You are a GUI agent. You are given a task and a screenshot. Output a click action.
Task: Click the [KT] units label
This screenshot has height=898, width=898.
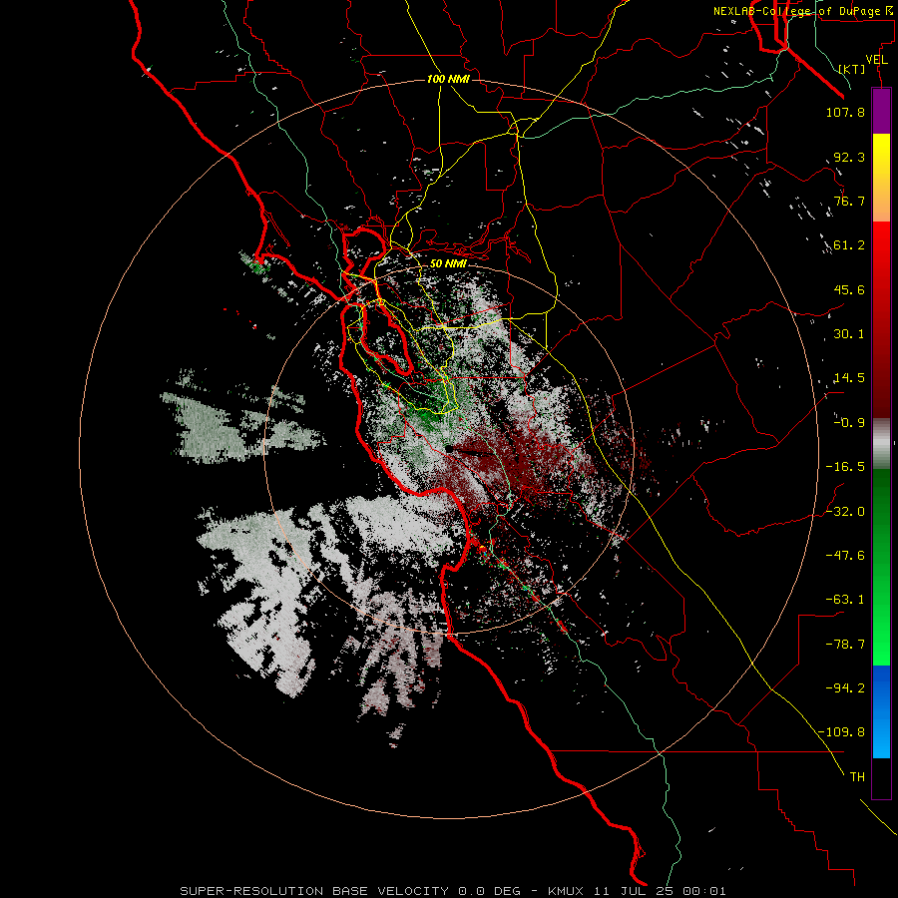coord(852,69)
